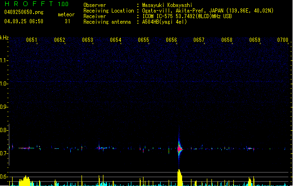The height and width of the screenshot is (186, 293).
Task: Click the 0651 time axis marker
Action: [x=31, y=40]
